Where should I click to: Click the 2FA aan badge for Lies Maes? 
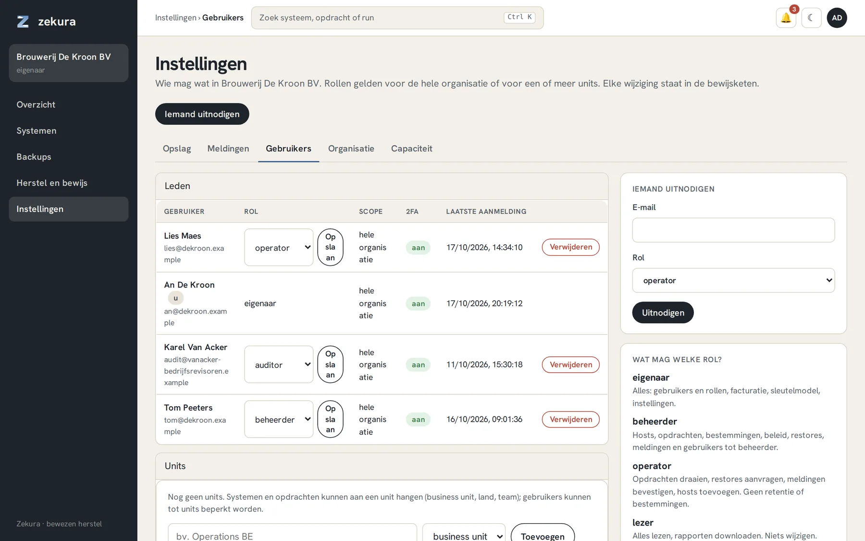pyautogui.click(x=418, y=248)
